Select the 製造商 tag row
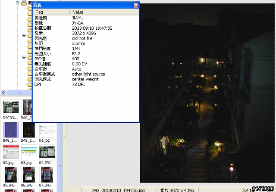Image resolution: width=276 pixels, height=192 pixels. pyautogui.click(x=41, y=18)
